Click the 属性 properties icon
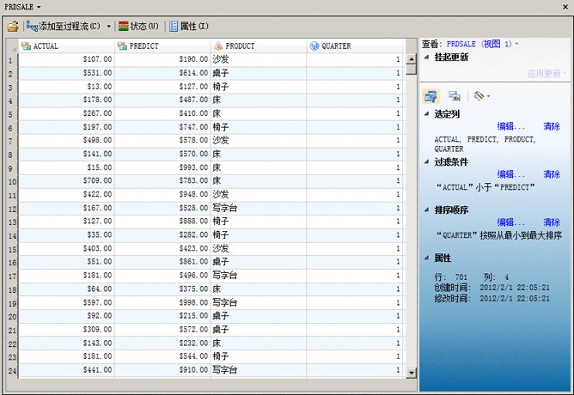 [174, 27]
